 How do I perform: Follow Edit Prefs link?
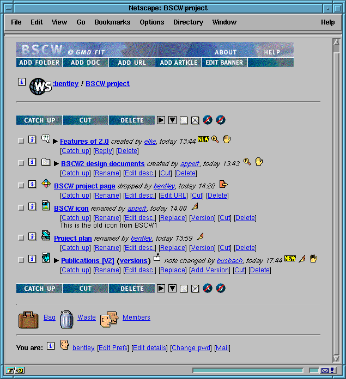click(x=113, y=348)
